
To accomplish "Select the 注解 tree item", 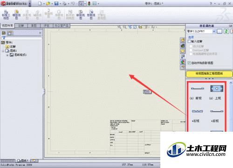I will coord(11,47).
